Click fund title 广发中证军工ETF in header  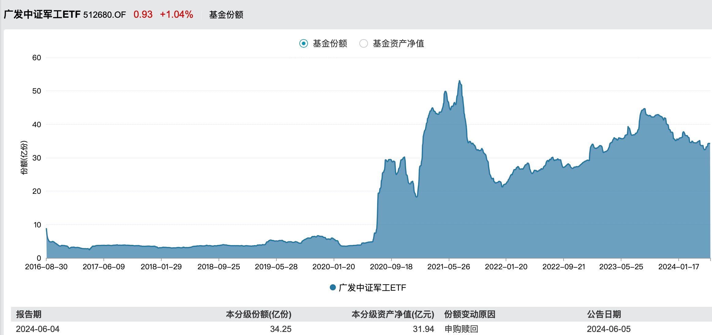coord(42,14)
